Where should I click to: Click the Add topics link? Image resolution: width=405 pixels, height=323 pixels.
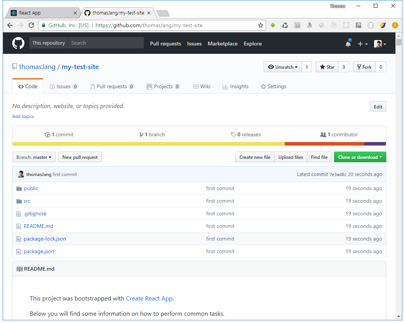23,116
